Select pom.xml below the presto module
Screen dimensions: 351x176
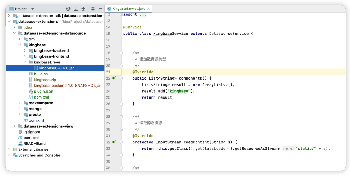pos(36,120)
